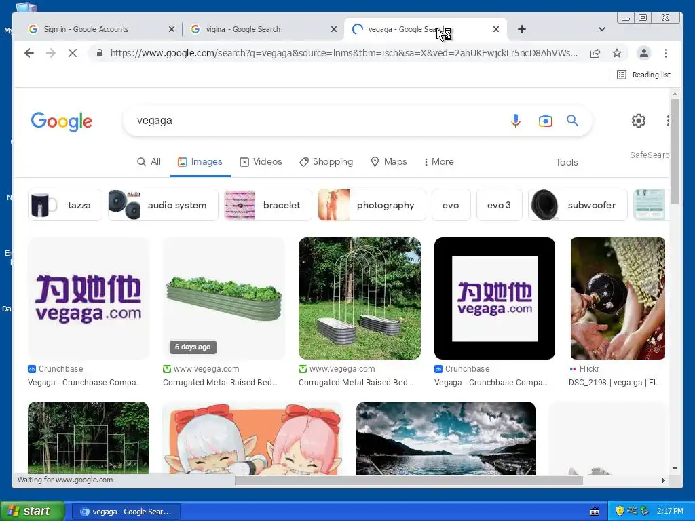Viewport: 695px width, 521px height.
Task: Switch to vigina - Google Search tab
Action: tap(263, 29)
